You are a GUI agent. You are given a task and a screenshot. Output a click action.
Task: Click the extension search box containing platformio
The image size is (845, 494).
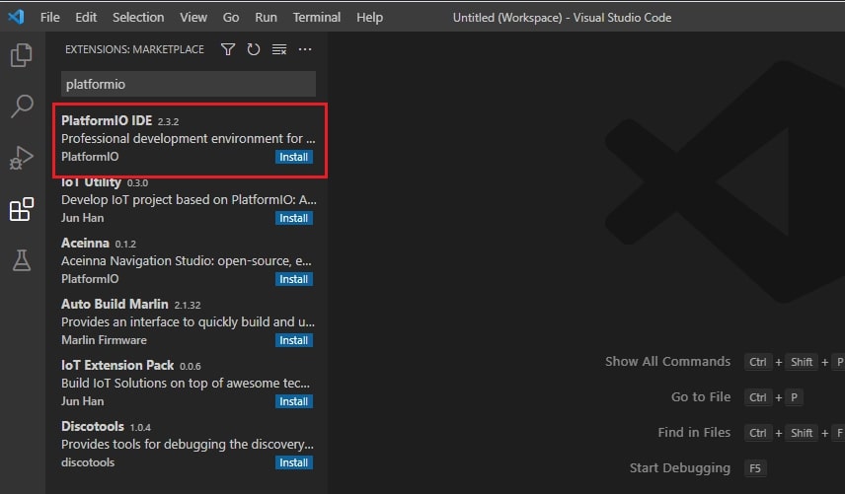(x=188, y=84)
